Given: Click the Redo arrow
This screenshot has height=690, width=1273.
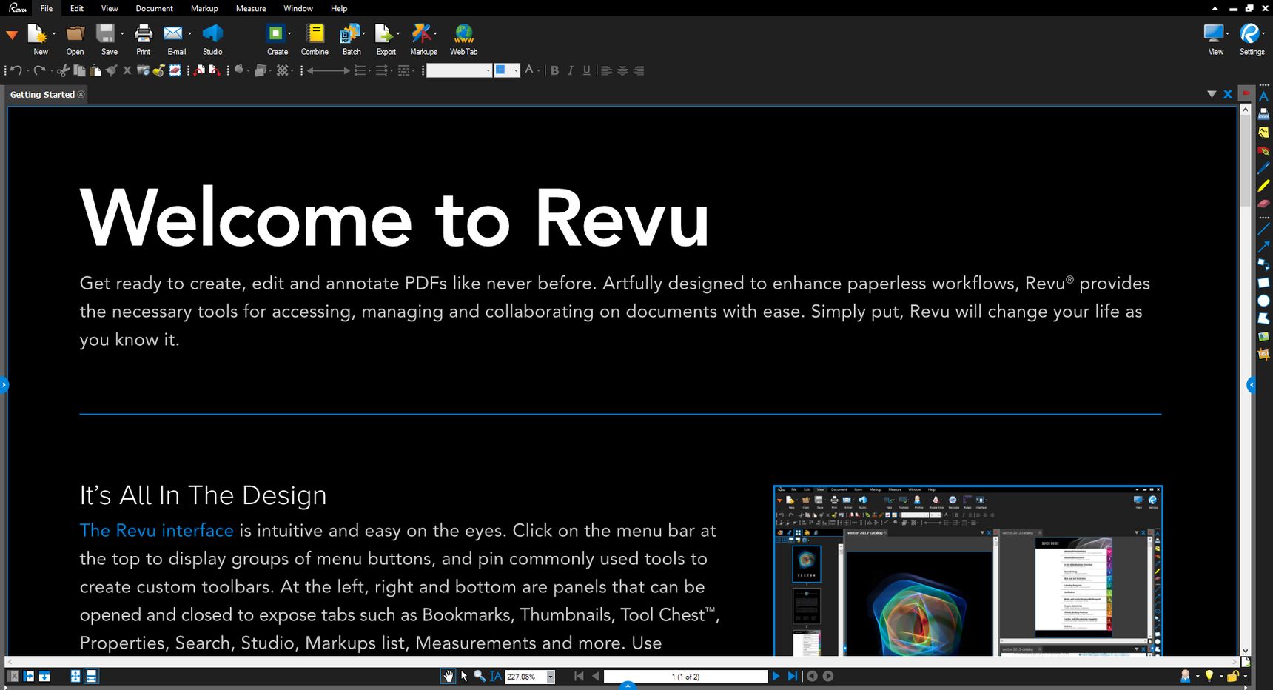Looking at the screenshot, I should (39, 70).
